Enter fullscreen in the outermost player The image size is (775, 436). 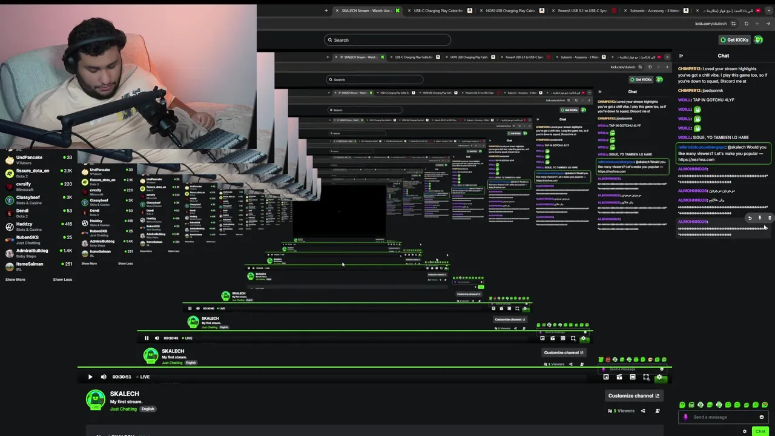(x=646, y=377)
